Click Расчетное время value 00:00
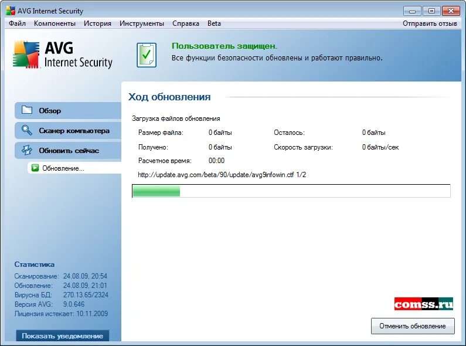Screen dimensions: 466x346 [x=217, y=161]
